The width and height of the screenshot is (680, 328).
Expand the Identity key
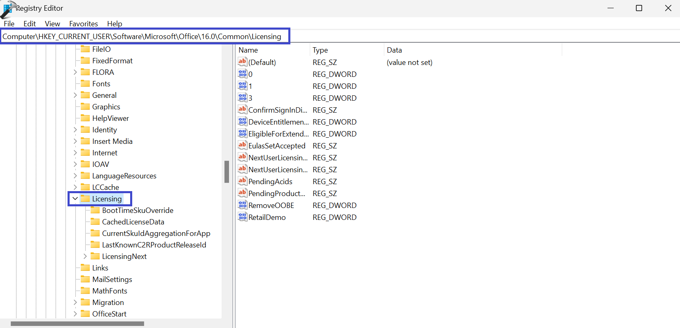[x=75, y=129]
